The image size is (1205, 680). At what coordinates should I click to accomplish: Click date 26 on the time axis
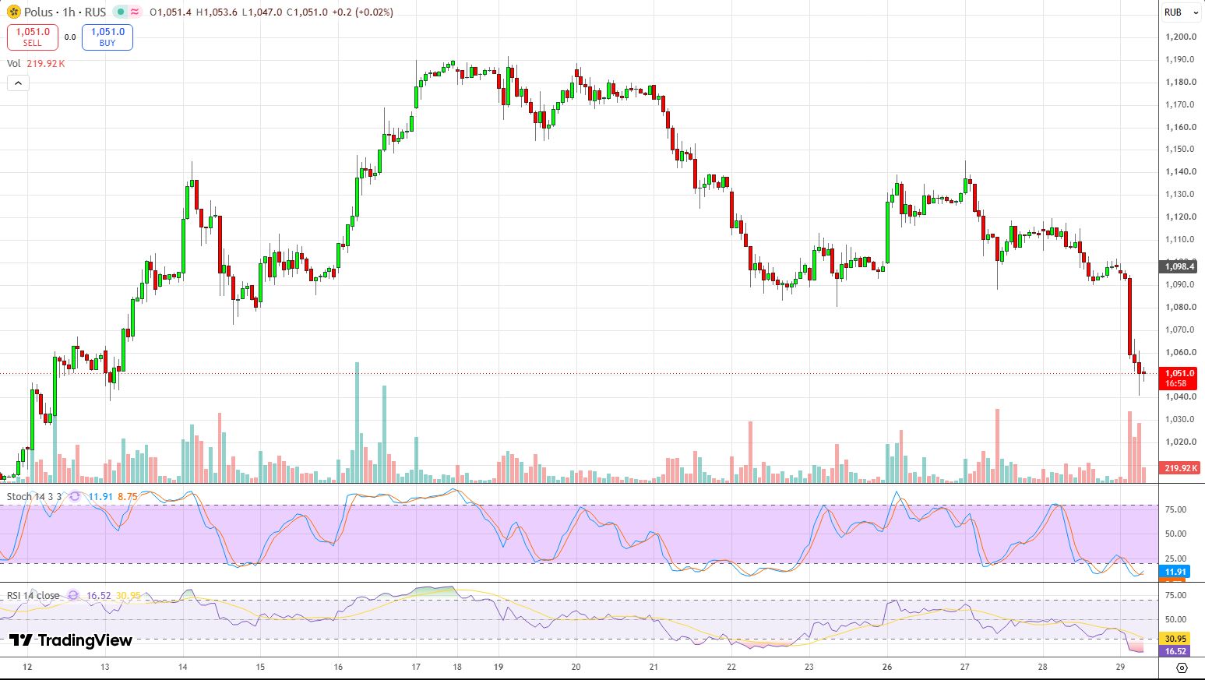pyautogui.click(x=887, y=667)
